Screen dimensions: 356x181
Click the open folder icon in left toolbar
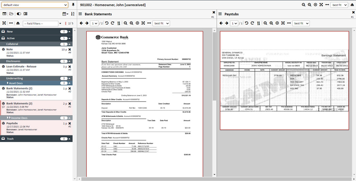pyautogui.click(x=11, y=14)
